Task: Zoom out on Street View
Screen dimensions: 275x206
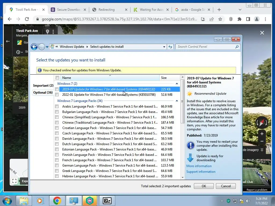Action: point(262,141)
